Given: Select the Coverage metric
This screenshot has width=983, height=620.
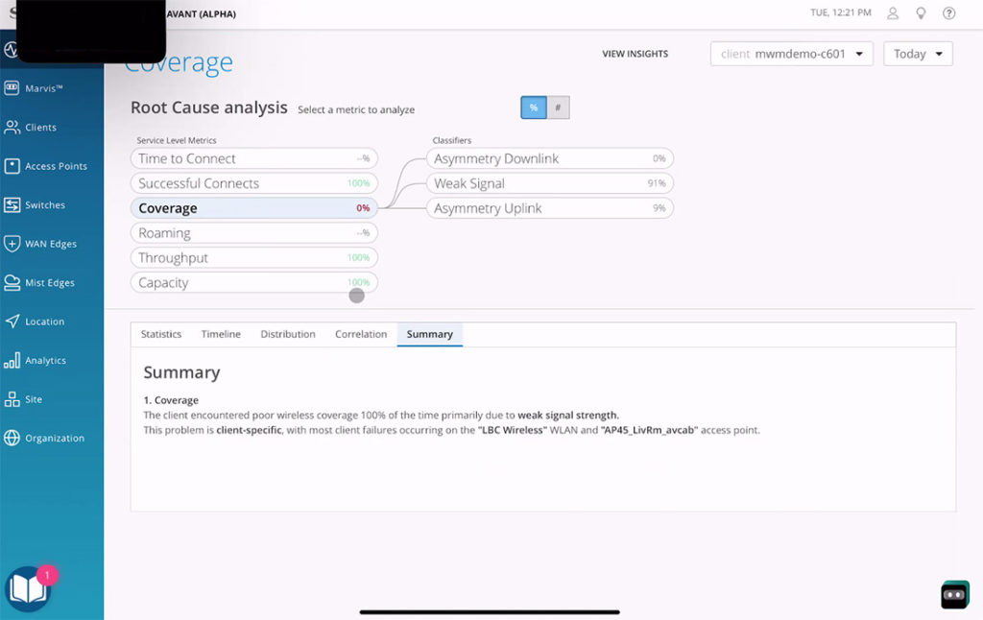Looking at the screenshot, I should pyautogui.click(x=253, y=208).
